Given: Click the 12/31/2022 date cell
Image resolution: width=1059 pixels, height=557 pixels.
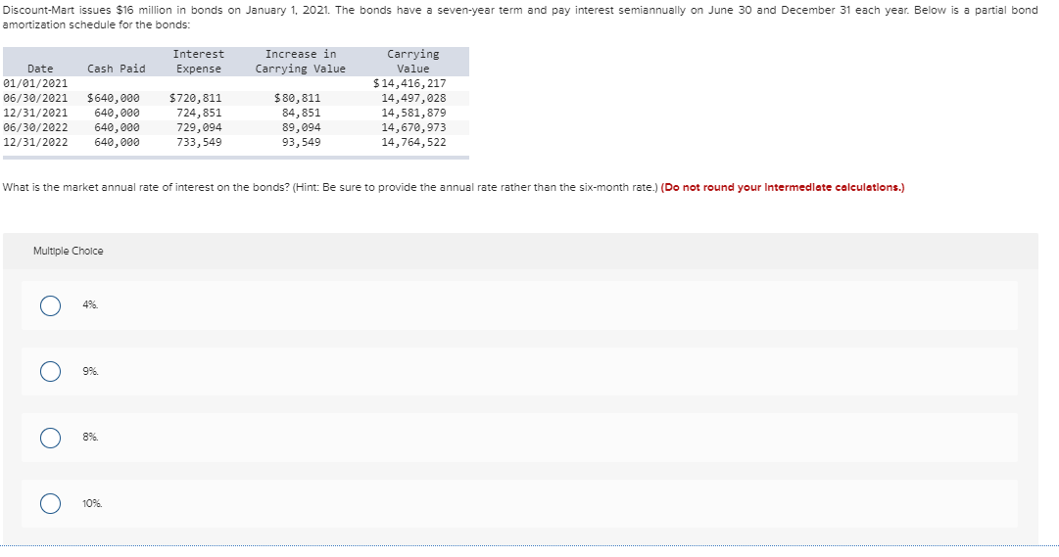Looking at the screenshot, I should [x=35, y=143].
